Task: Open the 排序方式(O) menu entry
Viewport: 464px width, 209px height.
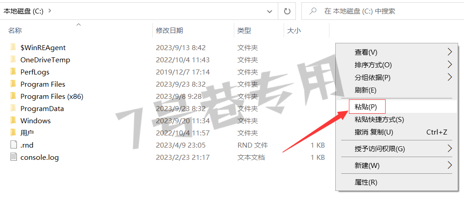Action: [396, 65]
